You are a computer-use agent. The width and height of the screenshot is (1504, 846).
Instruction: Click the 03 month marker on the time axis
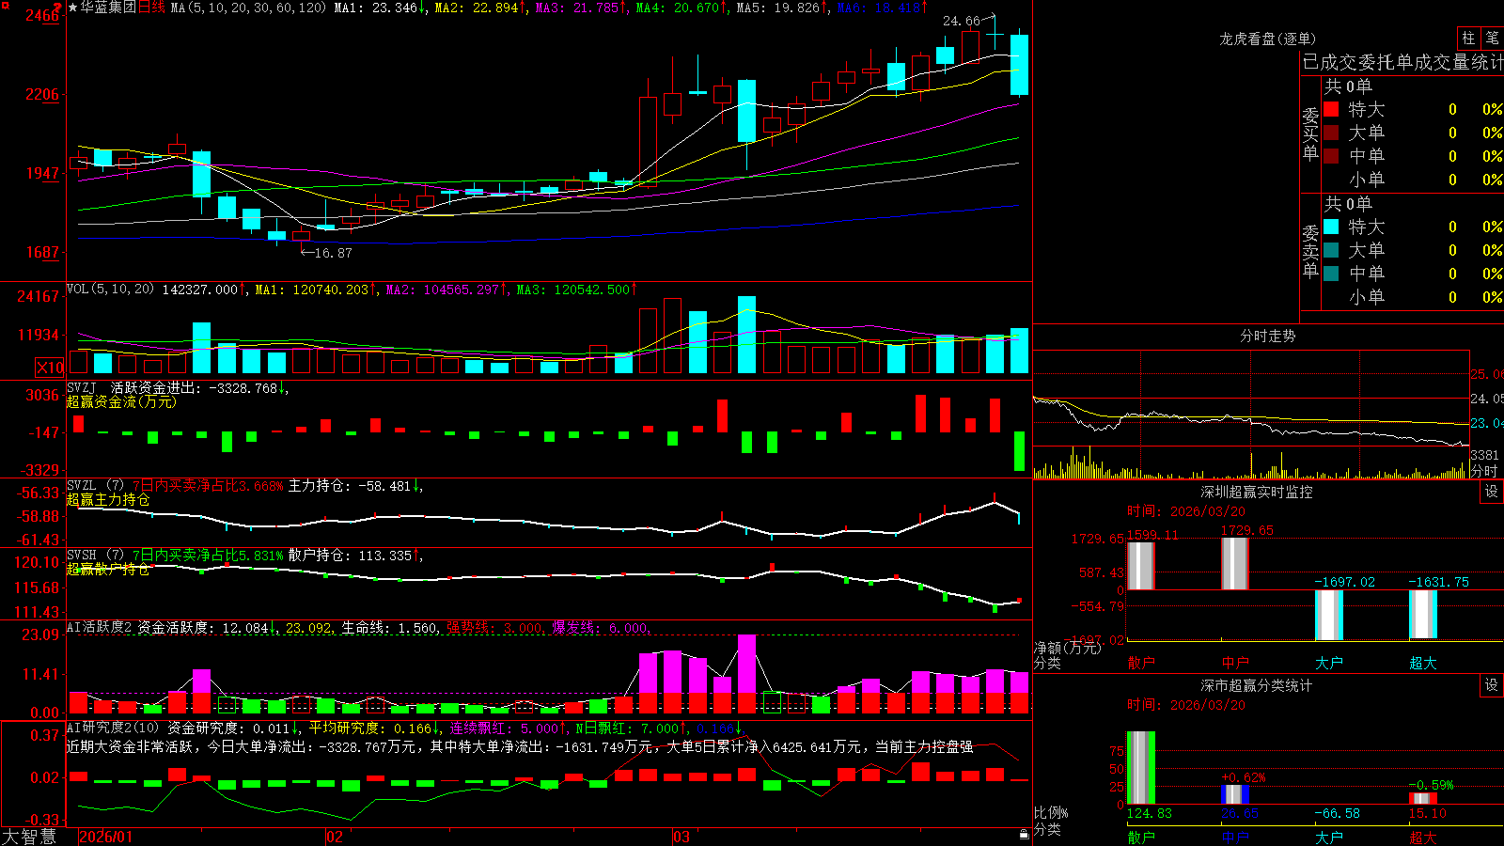[681, 837]
